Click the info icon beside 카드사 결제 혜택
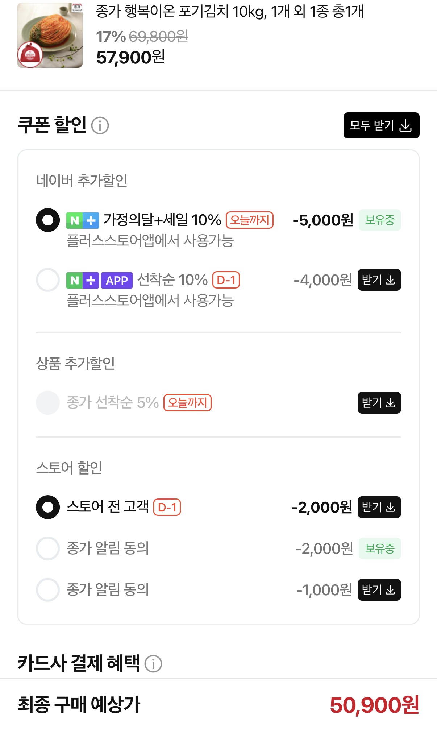Viewport: 437px width, 729px height. point(153,663)
